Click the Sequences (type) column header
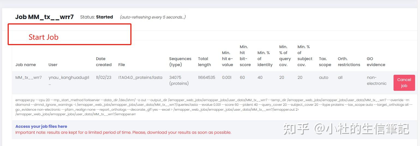 (x=180, y=62)
